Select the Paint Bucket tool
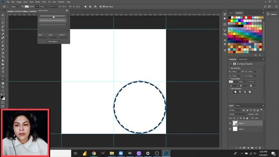The height and width of the screenshot is (157, 279). [3, 57]
